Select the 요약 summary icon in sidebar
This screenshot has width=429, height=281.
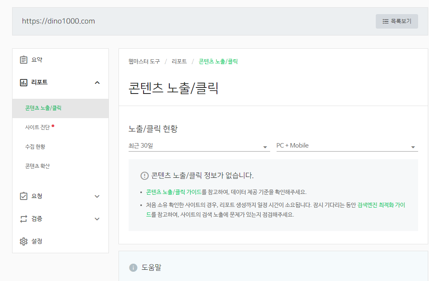[23, 59]
